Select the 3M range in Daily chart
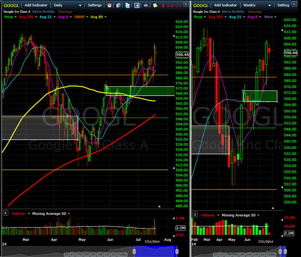 [93, 254]
